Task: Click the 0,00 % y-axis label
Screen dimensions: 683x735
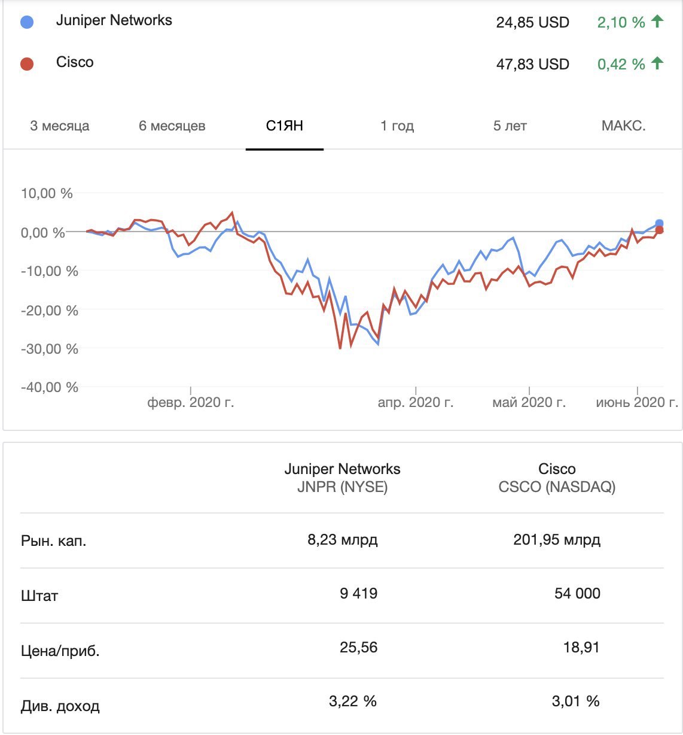Action: click(x=43, y=232)
